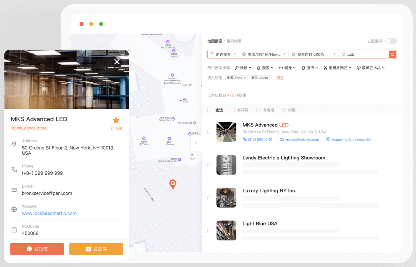
Task: Check the 有电话 filter checkbox
Action: (258, 110)
